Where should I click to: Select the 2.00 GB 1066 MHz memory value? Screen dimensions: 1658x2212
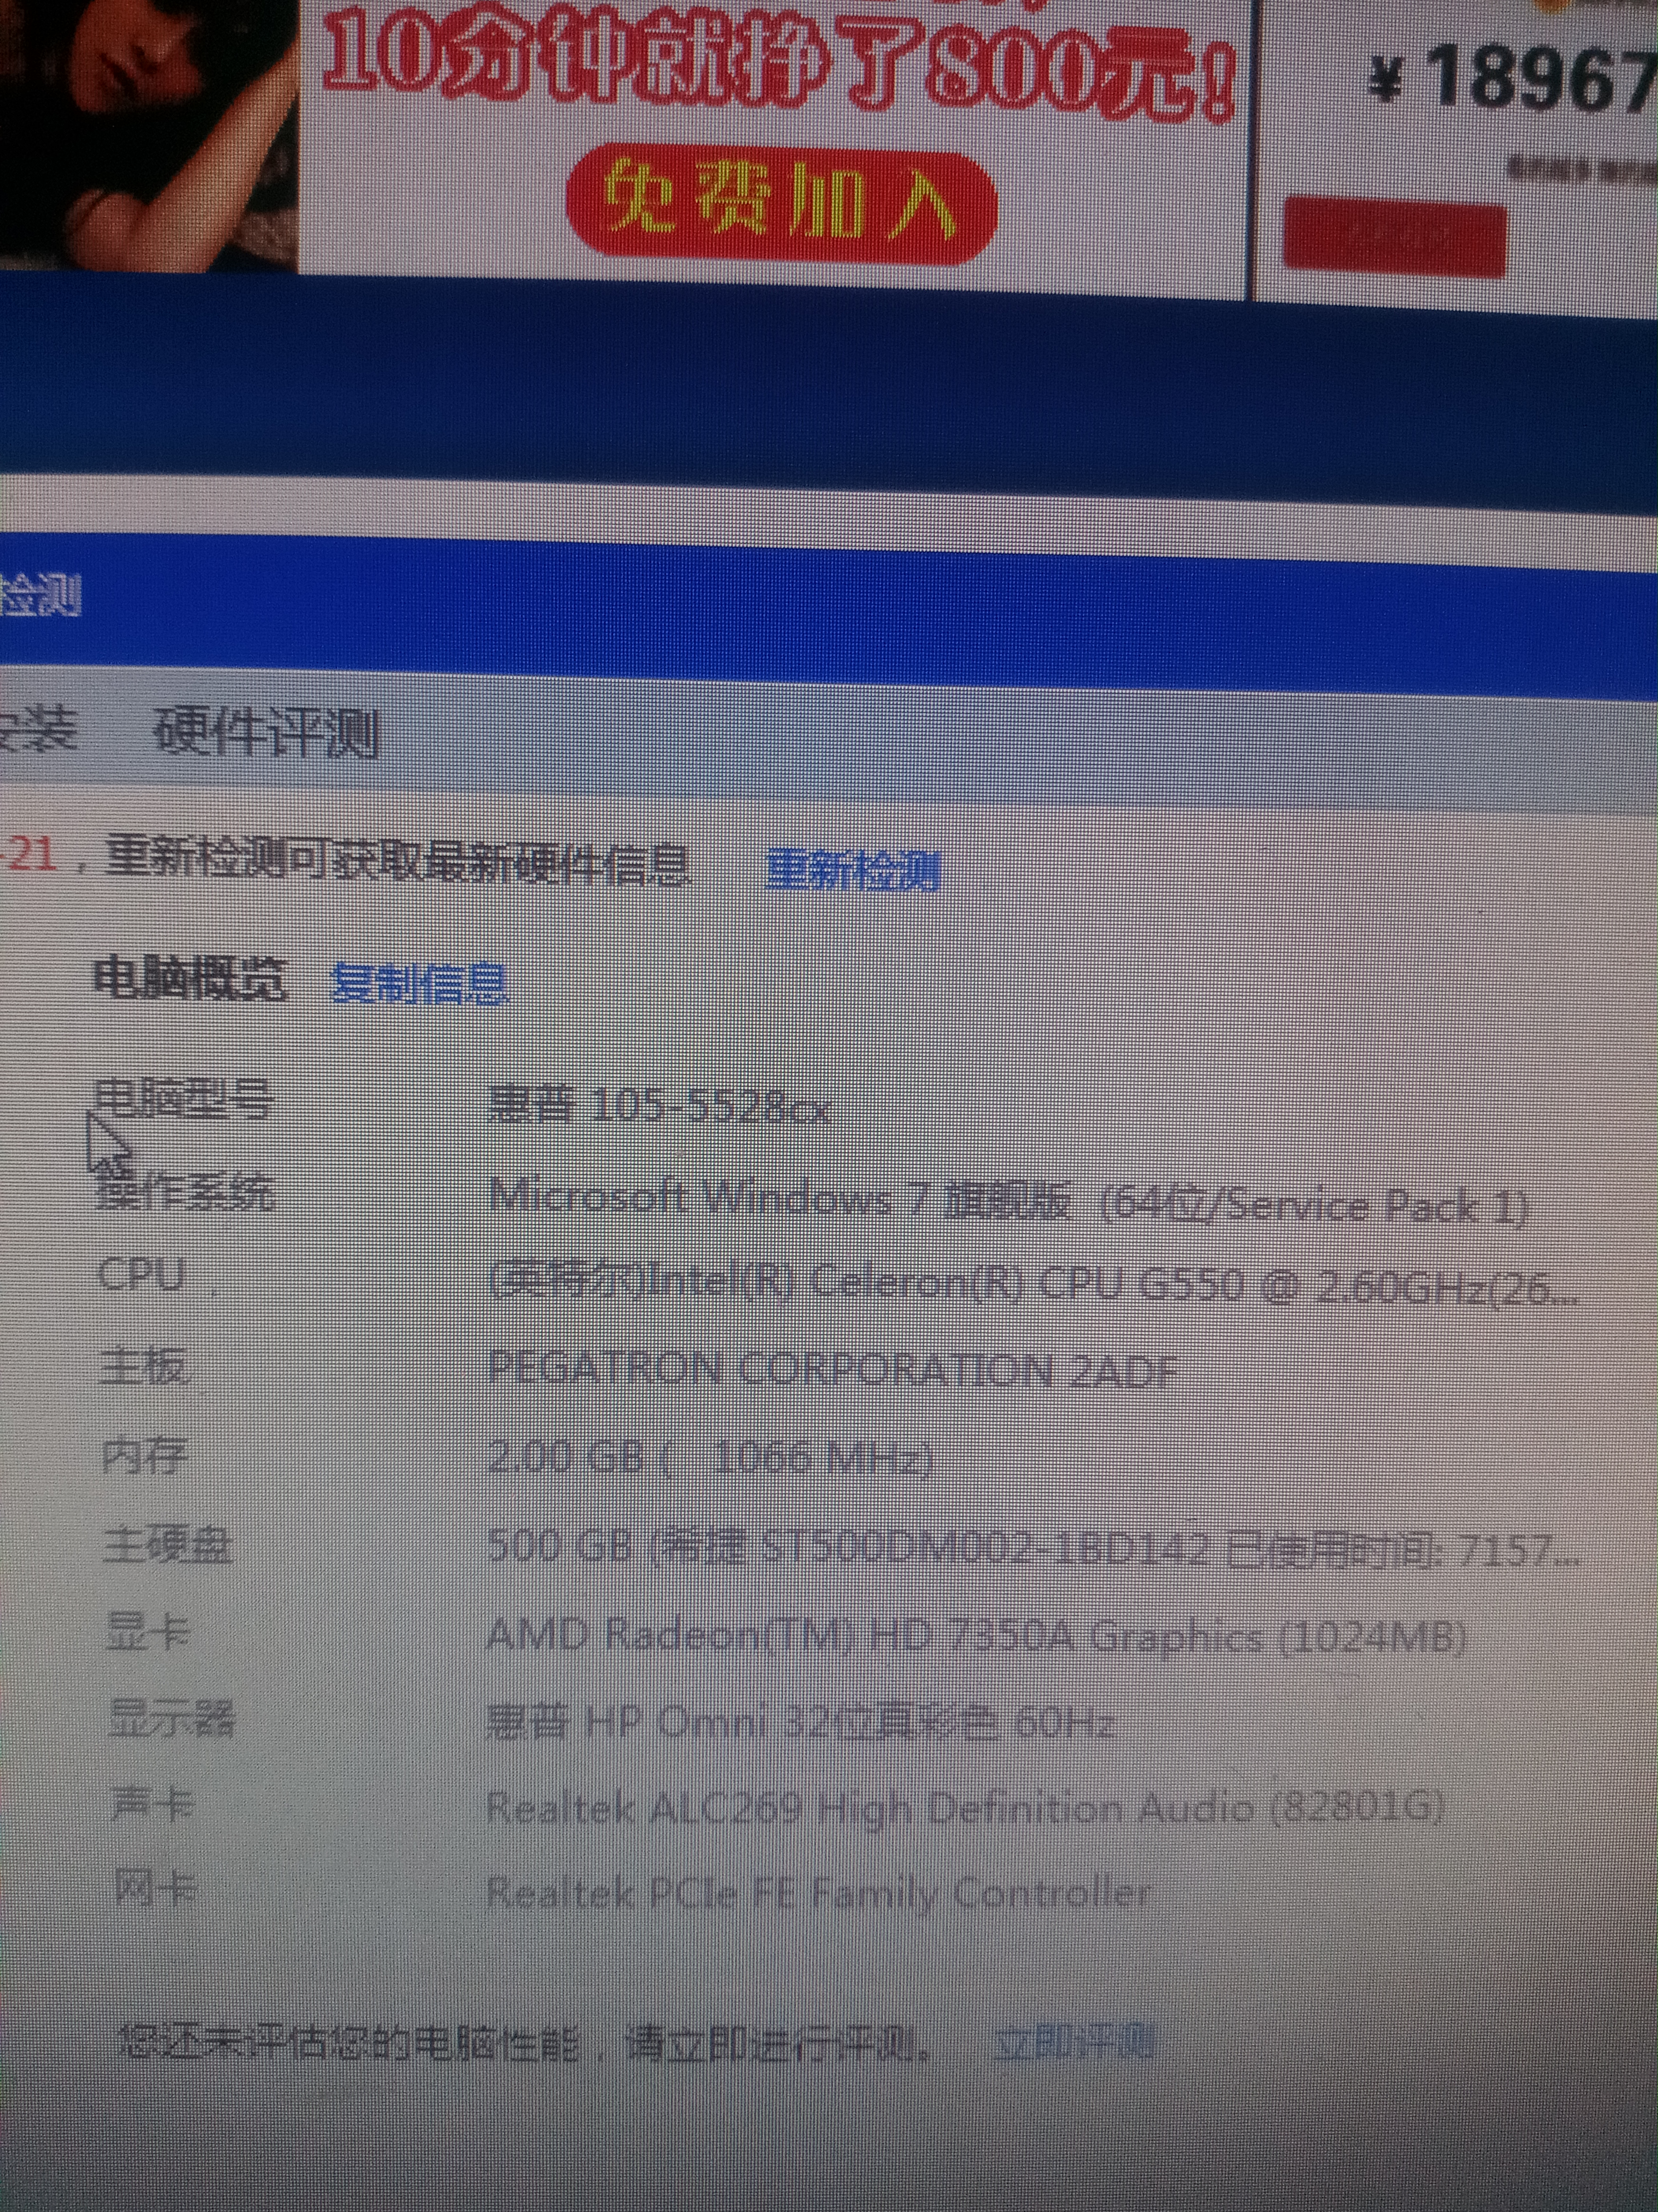(x=710, y=1458)
